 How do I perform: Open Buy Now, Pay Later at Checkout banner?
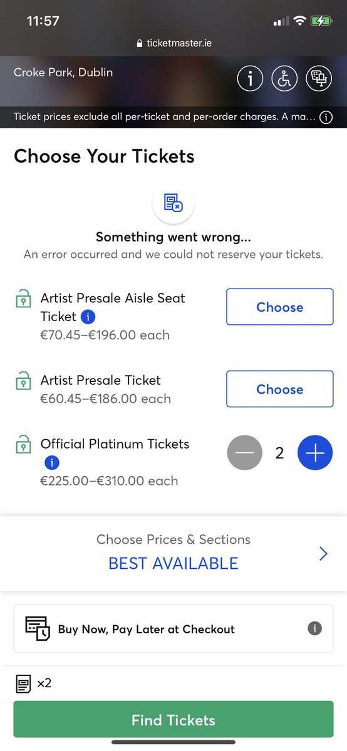pyautogui.click(x=173, y=628)
